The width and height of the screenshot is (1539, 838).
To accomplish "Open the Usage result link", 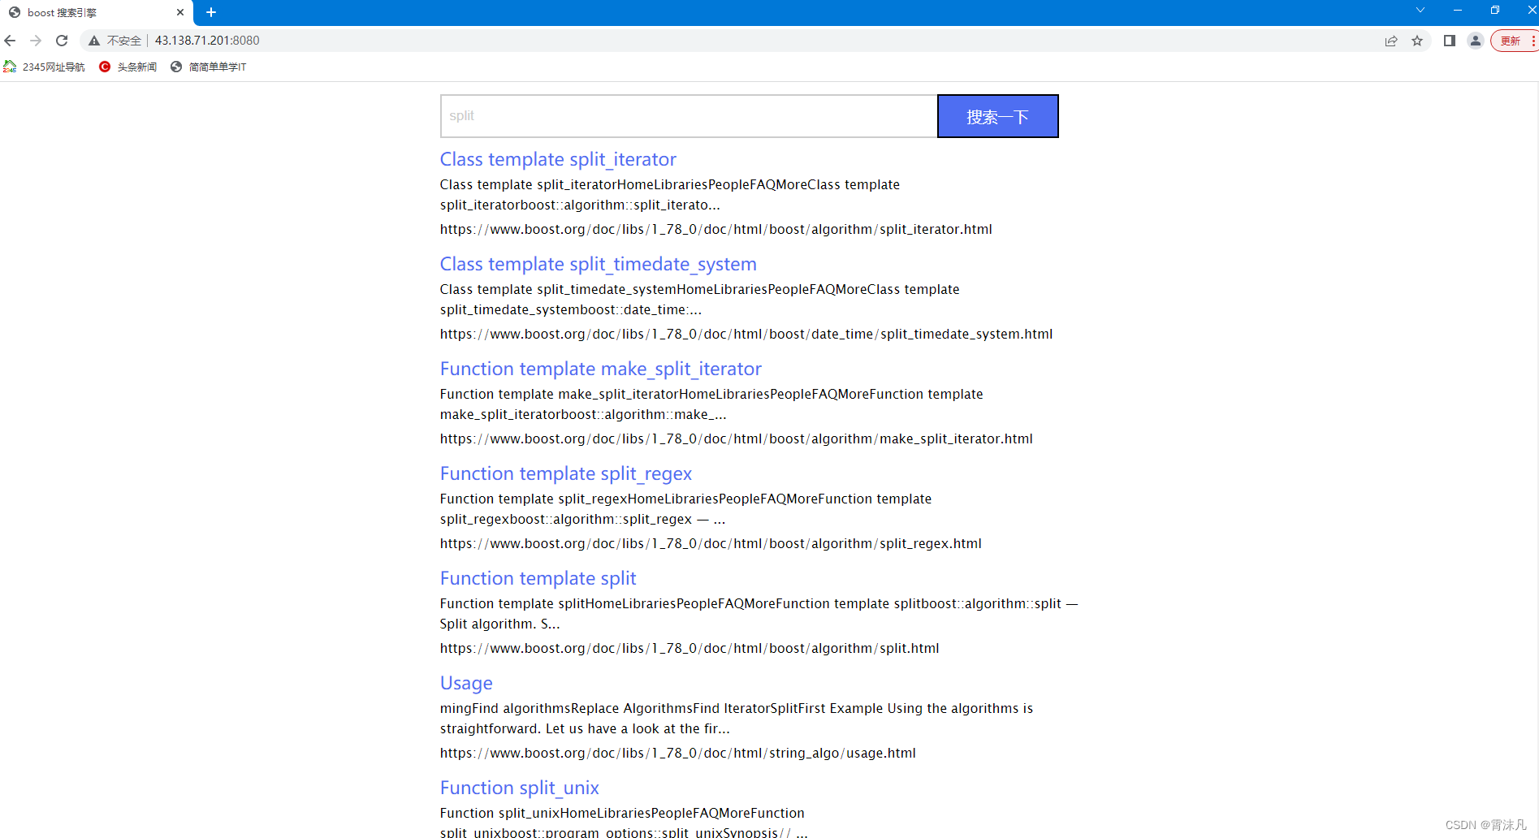I will point(466,683).
